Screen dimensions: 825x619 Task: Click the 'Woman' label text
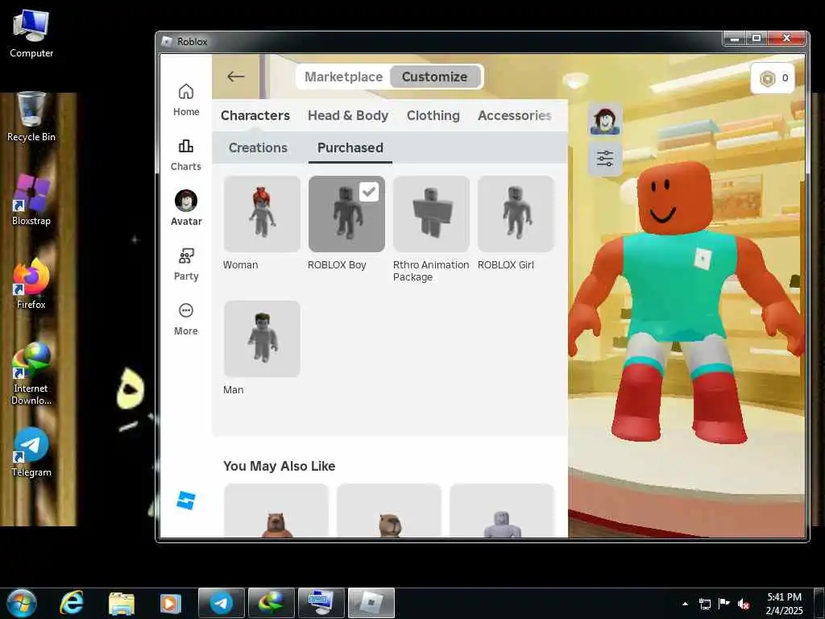tap(240, 264)
